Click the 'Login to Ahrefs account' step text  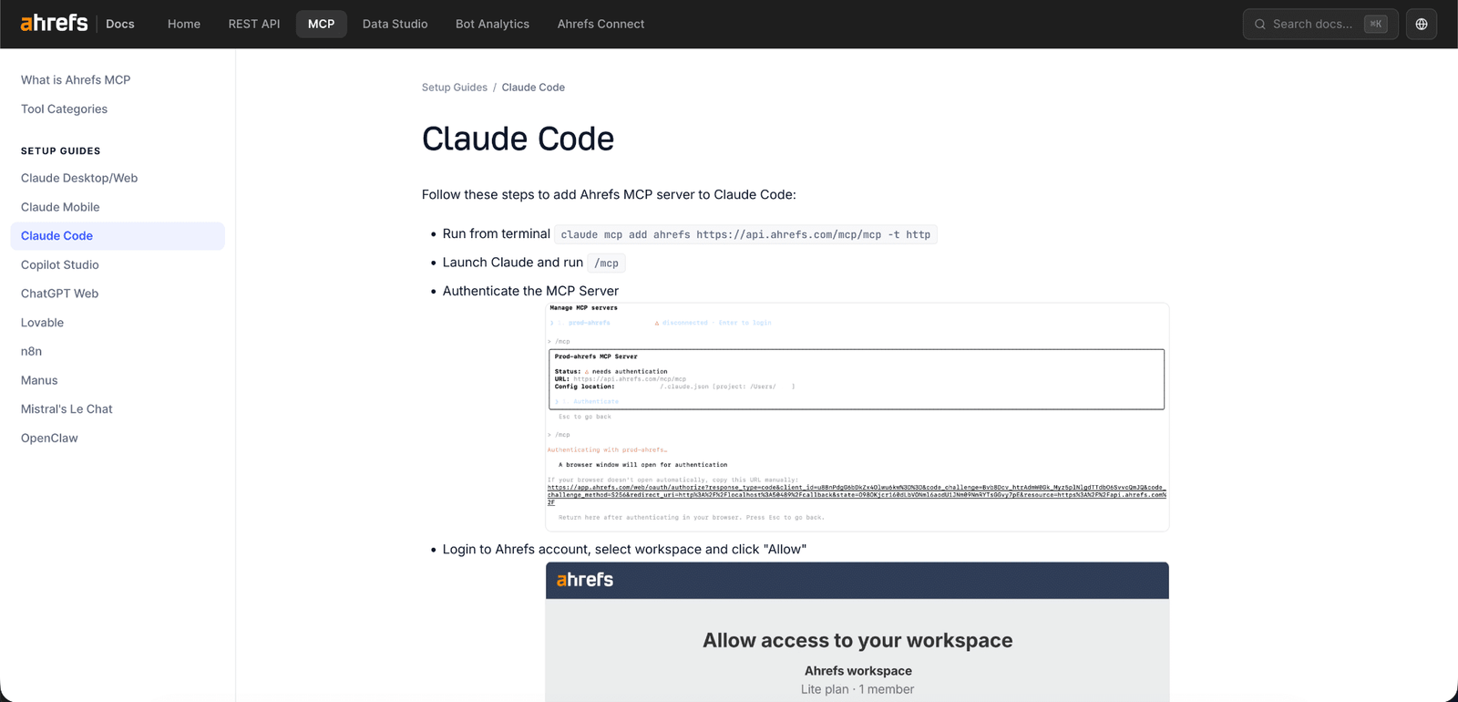coord(624,550)
